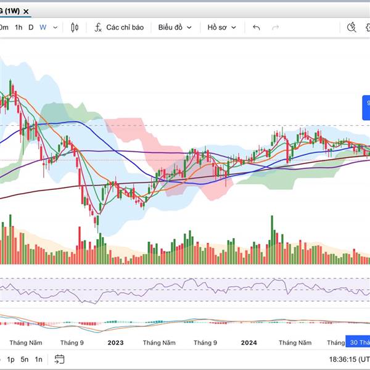The image size is (370, 370).
Task: Click the 18:36:15 clock timezone display
Action: (x=349, y=360)
